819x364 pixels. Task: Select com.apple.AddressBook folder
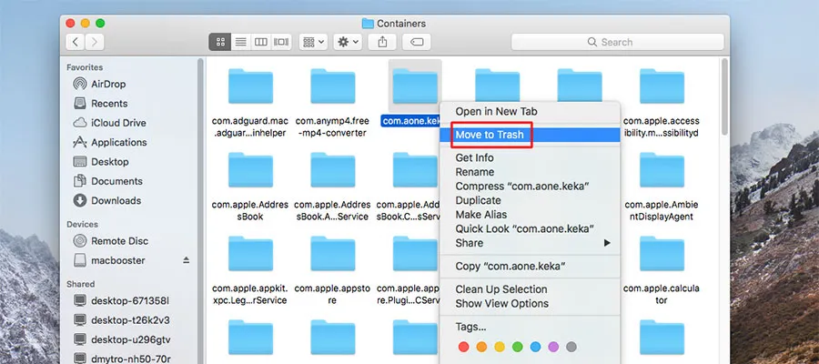point(251,170)
